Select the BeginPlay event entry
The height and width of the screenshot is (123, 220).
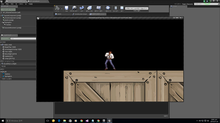click(10, 47)
